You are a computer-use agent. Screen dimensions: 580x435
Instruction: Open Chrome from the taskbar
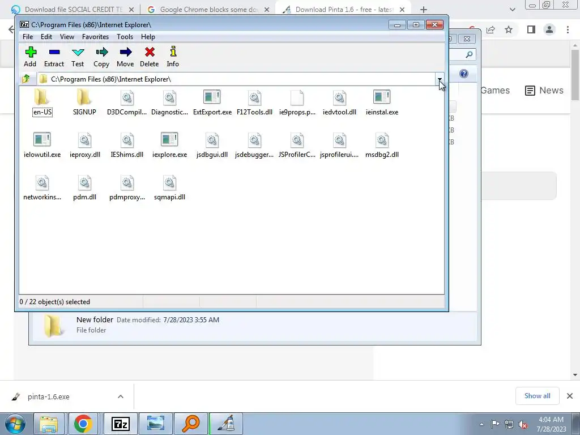click(x=83, y=424)
